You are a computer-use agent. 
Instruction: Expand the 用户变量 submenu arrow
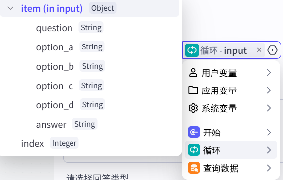(269, 73)
